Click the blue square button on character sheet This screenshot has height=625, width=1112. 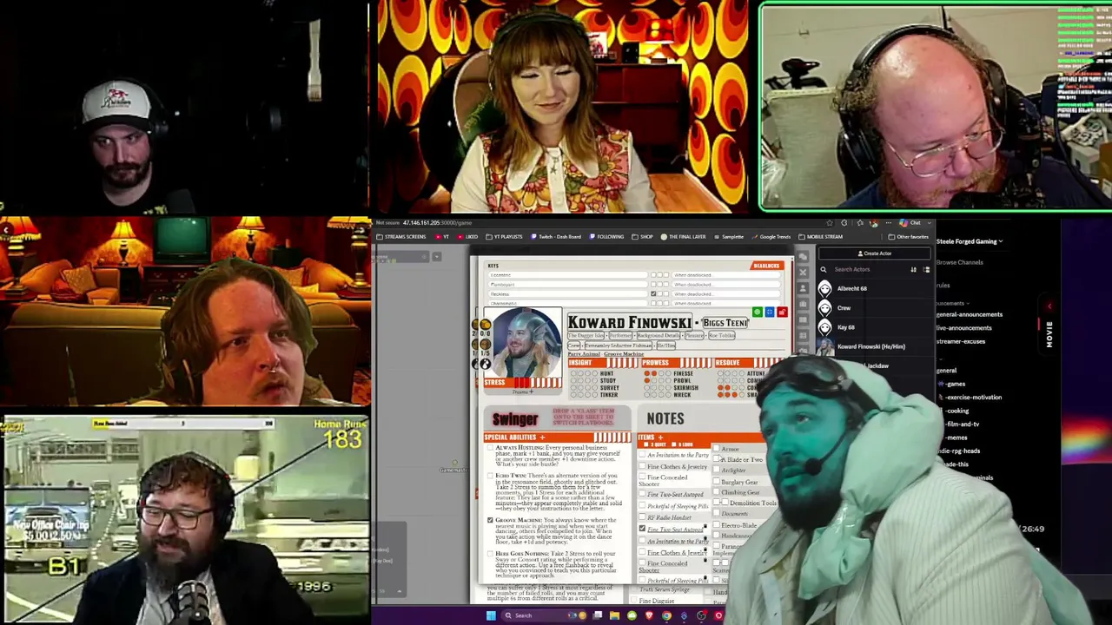click(x=770, y=312)
